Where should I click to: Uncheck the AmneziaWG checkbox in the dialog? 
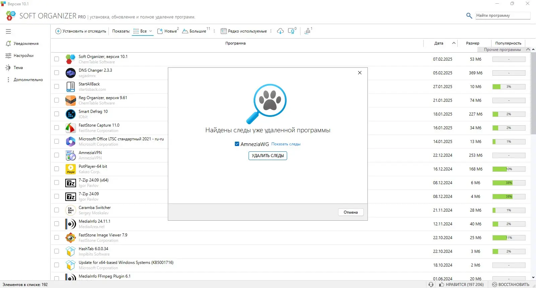tap(237, 144)
